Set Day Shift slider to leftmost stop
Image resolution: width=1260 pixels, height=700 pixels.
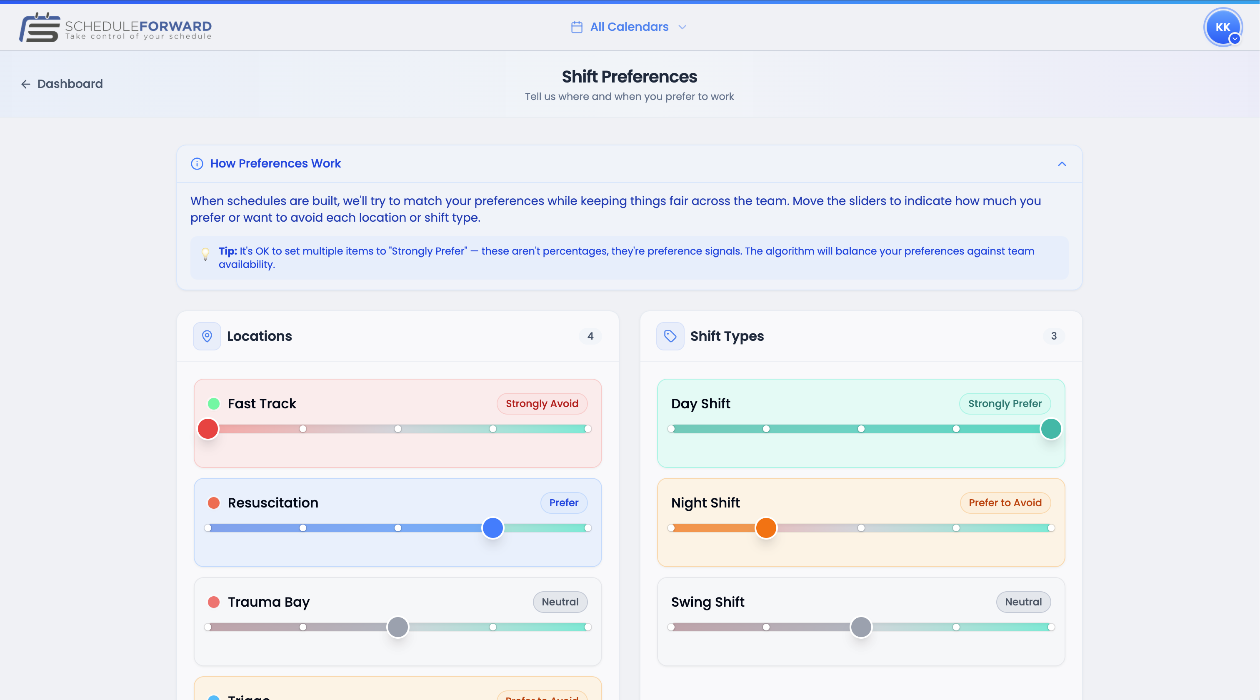[x=671, y=429]
